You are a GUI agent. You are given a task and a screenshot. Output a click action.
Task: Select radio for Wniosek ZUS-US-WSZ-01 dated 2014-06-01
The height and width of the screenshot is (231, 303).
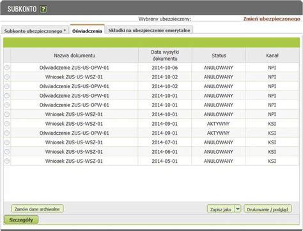(x=7, y=152)
